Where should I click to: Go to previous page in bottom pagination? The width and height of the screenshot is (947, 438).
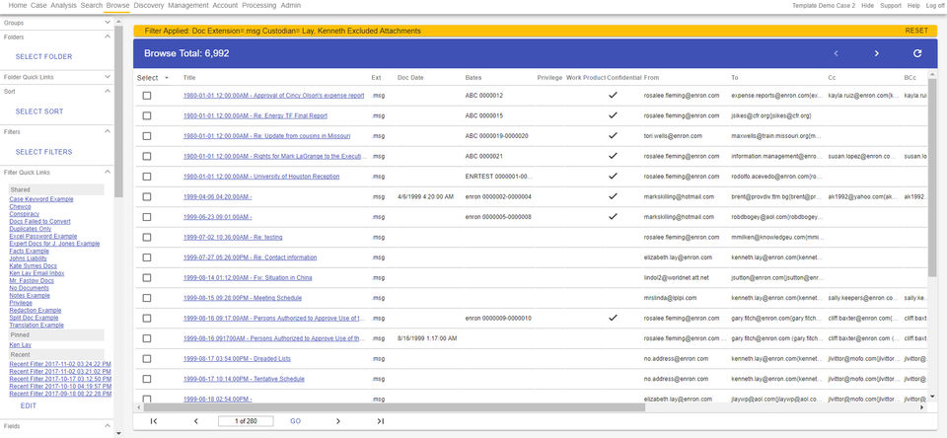coord(195,421)
